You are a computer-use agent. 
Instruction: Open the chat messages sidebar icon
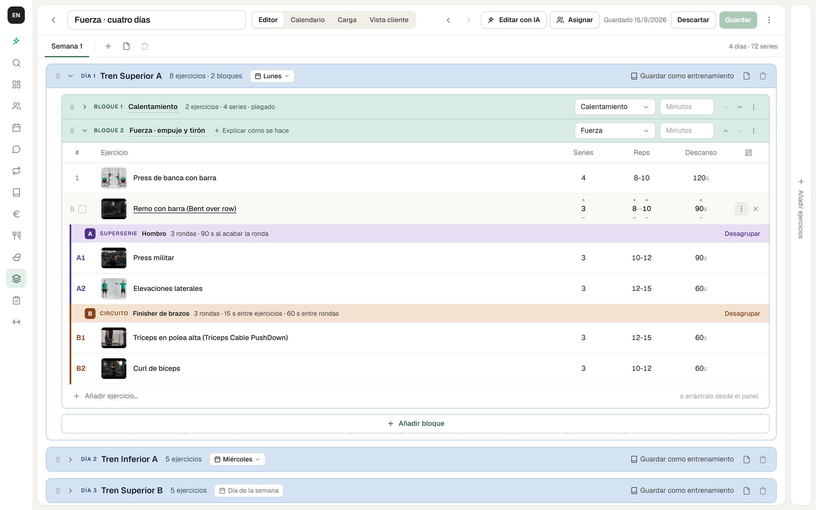coord(16,149)
